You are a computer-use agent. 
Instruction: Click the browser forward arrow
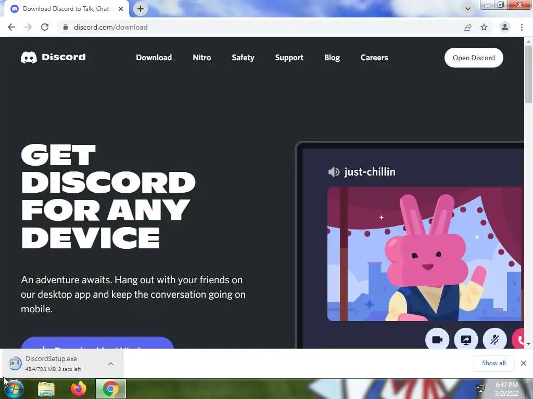click(x=28, y=27)
